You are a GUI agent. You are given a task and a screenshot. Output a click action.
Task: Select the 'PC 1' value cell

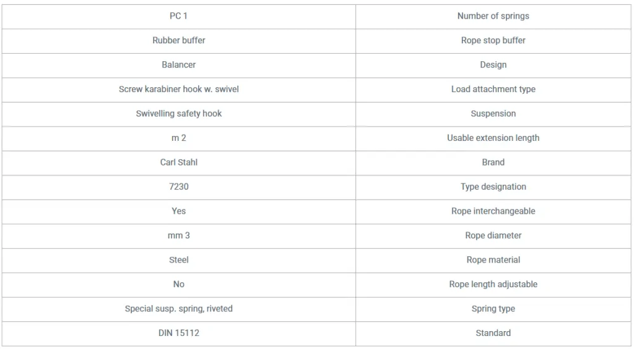point(178,17)
